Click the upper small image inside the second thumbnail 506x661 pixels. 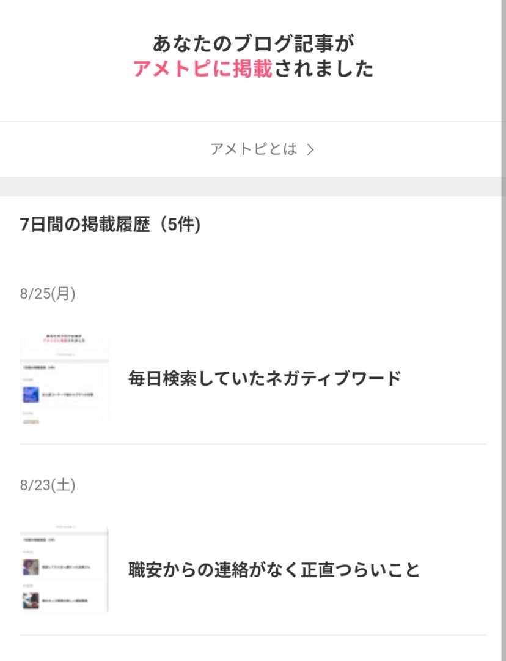[x=31, y=567]
